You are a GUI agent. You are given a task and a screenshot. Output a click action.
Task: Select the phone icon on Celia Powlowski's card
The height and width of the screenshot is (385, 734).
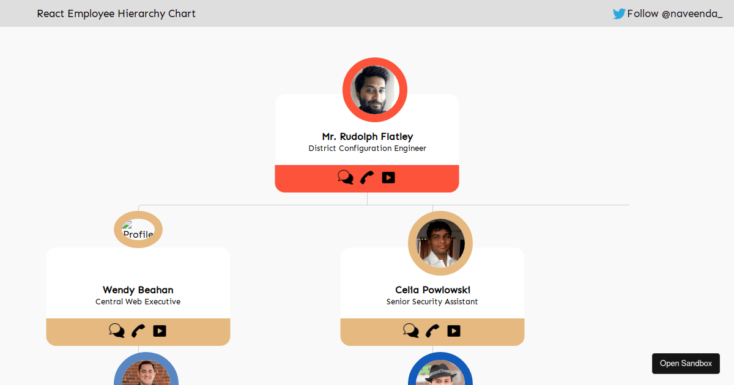click(x=432, y=331)
